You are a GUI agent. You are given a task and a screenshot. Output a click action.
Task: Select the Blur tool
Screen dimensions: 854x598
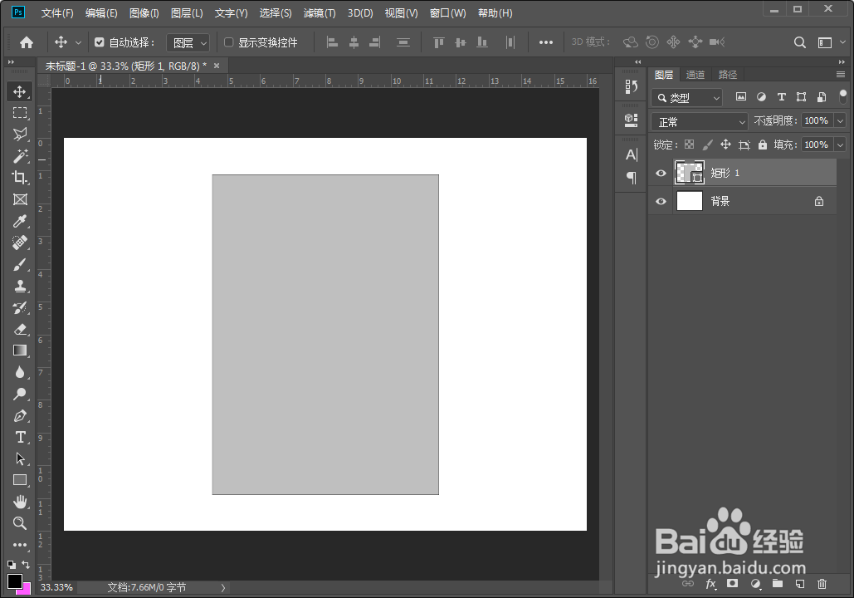point(20,372)
